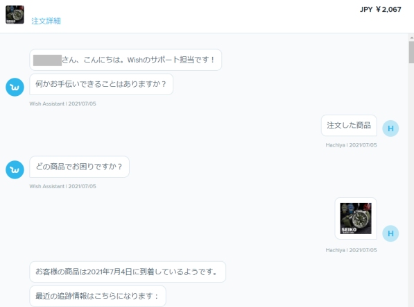The image size is (414, 307).
Task: Click the 何かお手伝いできることはありますか message
Action: click(101, 84)
